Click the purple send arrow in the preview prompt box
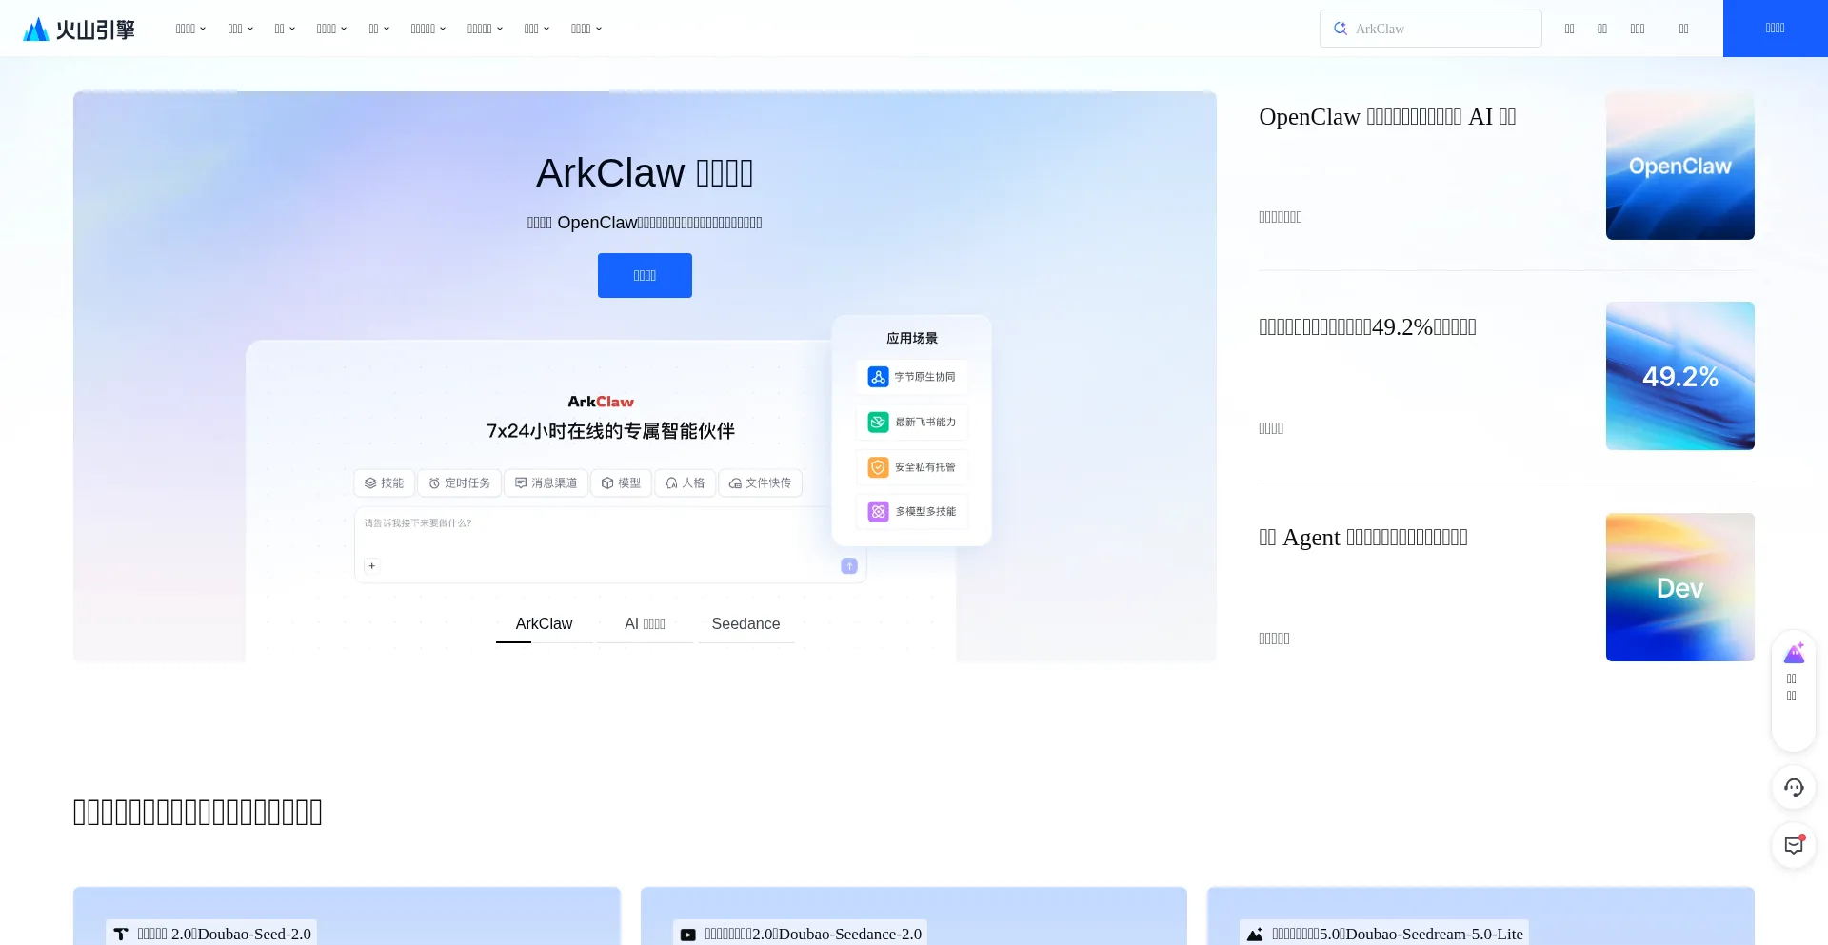The height and width of the screenshot is (945, 1828). click(849, 566)
